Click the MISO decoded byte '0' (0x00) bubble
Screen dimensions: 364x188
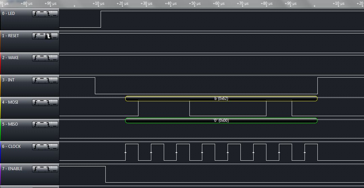coord(221,120)
